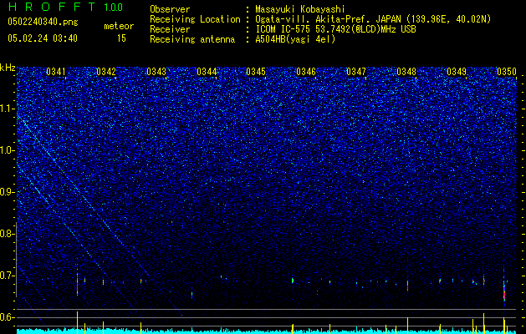Click the red meteor echo at 0348
The width and height of the screenshot is (526, 334).
pyautogui.click(x=407, y=286)
